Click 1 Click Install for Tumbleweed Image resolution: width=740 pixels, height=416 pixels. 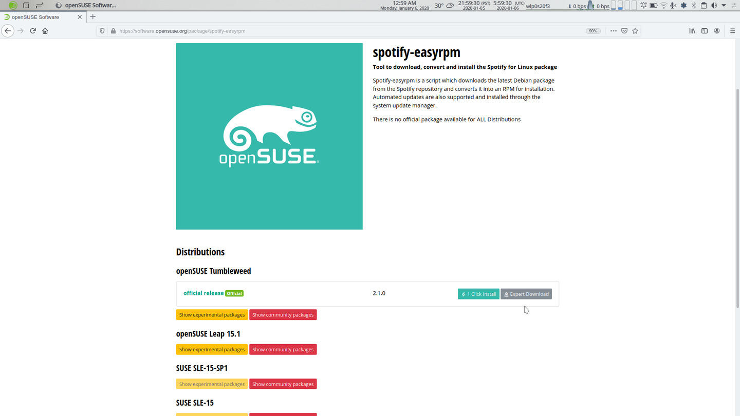tap(478, 294)
